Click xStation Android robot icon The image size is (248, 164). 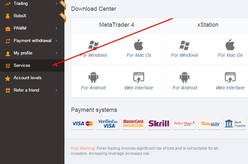pos(185,77)
